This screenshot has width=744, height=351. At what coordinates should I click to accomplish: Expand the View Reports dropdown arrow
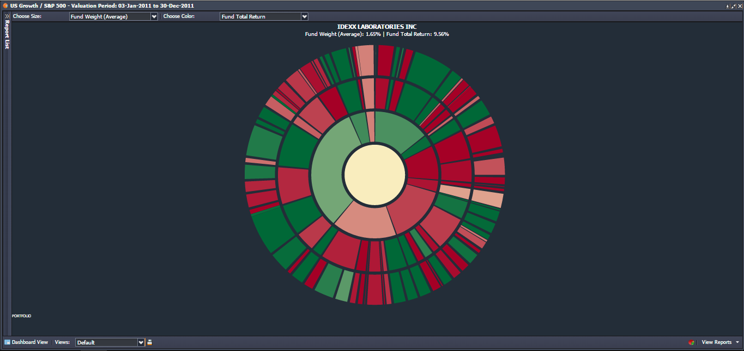737,342
